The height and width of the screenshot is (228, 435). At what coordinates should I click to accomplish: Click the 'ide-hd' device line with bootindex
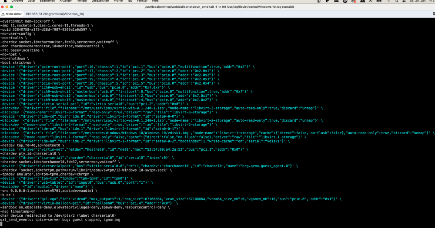point(145,141)
